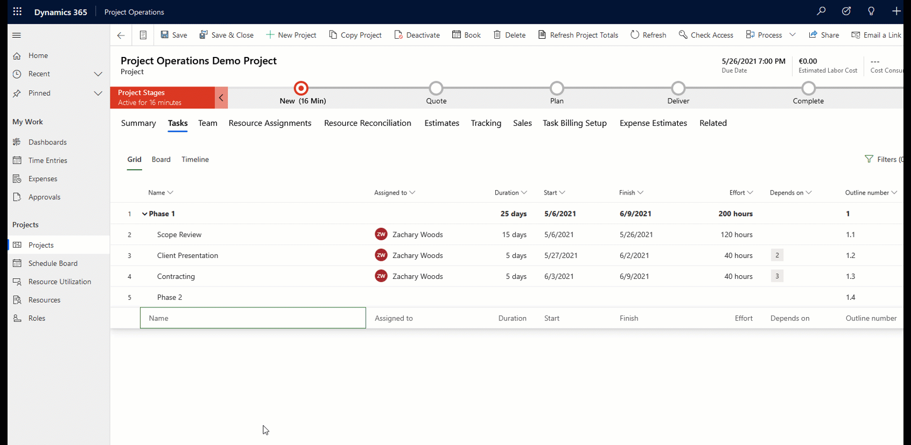
Task: Deactivate this project
Action: [417, 35]
